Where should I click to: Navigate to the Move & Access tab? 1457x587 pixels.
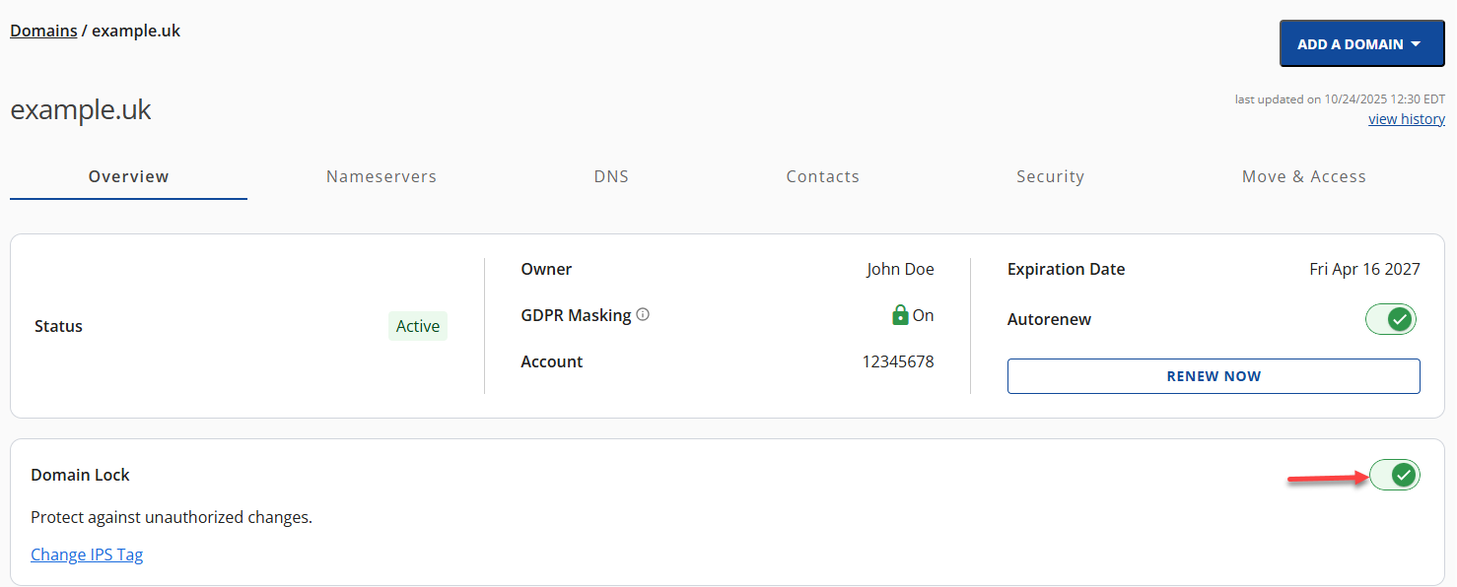click(1303, 176)
